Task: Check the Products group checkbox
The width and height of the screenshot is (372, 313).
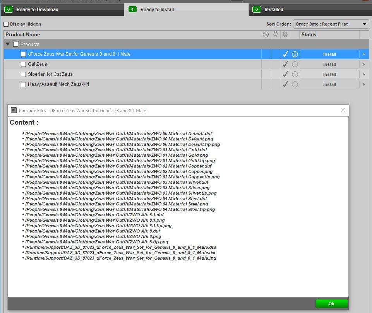Action: point(15,44)
